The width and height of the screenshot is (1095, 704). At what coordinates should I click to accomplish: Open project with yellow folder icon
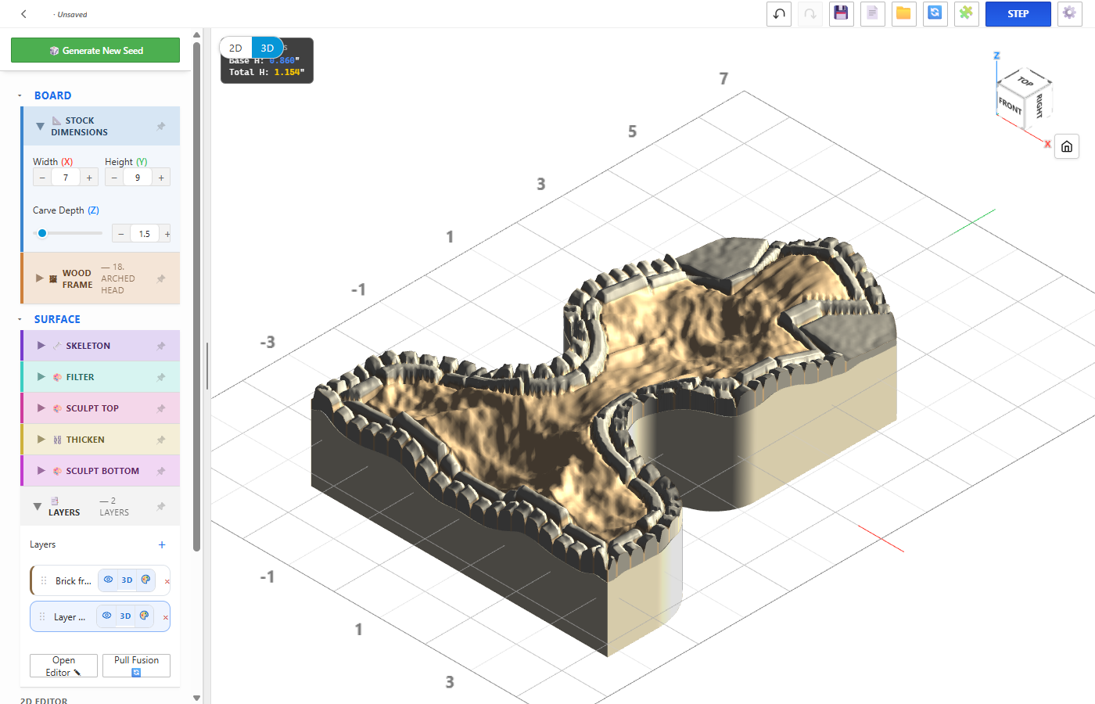coord(904,13)
